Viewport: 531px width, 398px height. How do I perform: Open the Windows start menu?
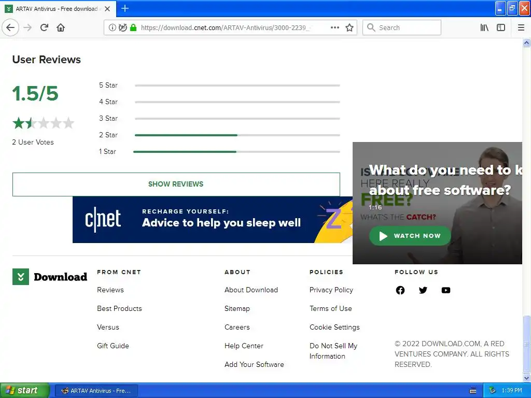pyautogui.click(x=25, y=390)
